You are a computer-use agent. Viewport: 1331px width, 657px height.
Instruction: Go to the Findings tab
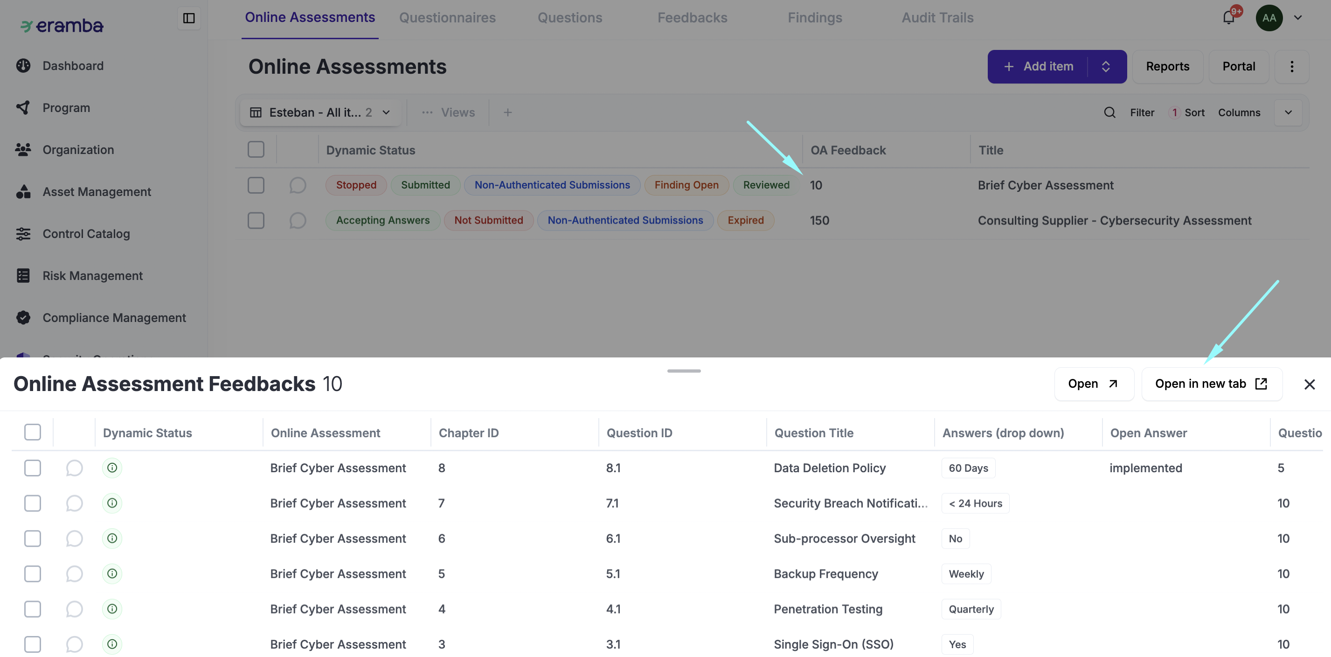pyautogui.click(x=814, y=18)
